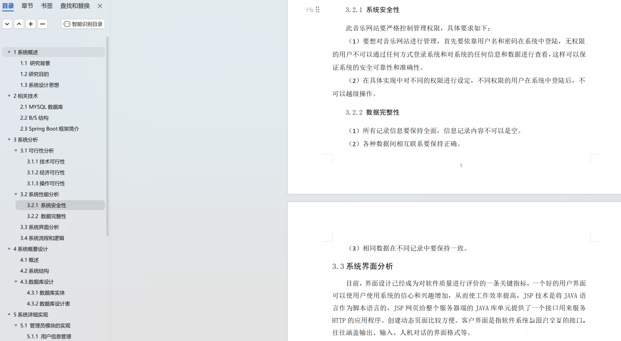Click the plus icon to expand outline levels

point(30,24)
